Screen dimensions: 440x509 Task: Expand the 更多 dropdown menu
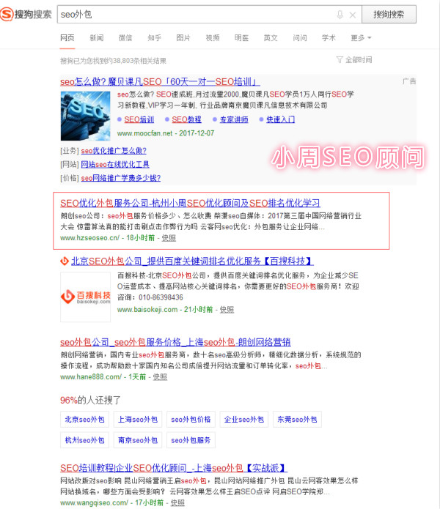361,37
